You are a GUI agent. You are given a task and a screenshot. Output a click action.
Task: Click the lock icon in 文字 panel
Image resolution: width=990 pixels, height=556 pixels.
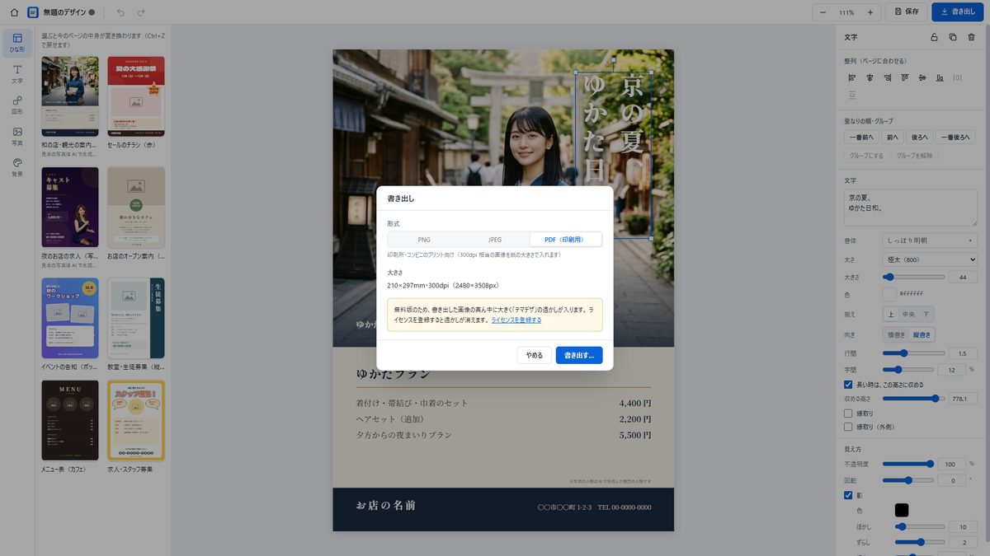[934, 37]
